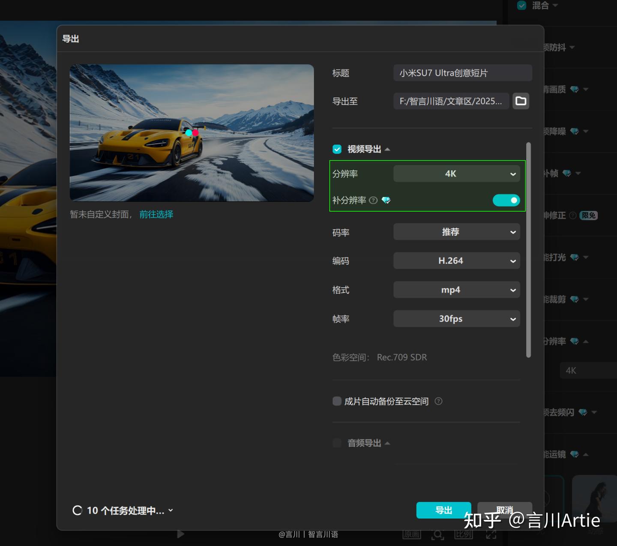
Task: Click the play button under the background preview
Action: 180,534
